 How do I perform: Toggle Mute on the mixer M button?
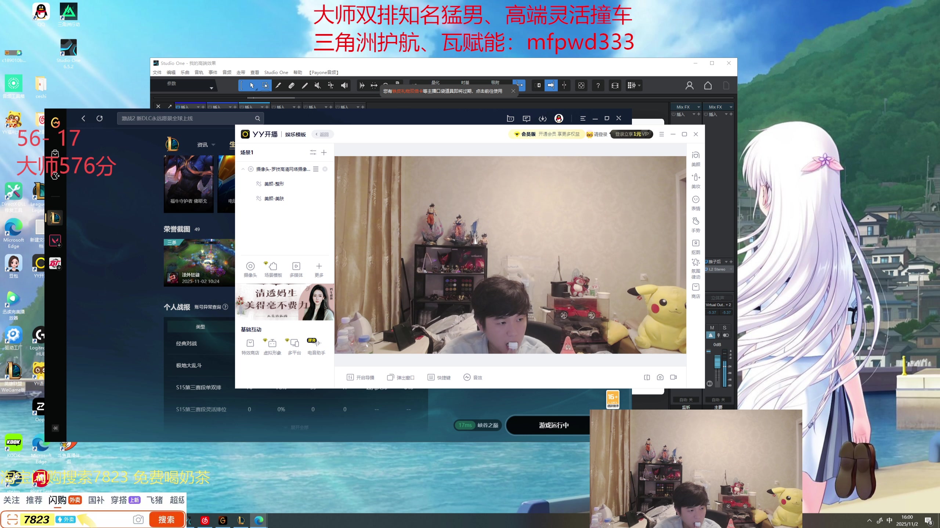click(712, 328)
